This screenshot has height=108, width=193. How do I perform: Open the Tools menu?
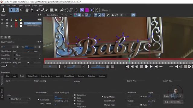[34, 5]
